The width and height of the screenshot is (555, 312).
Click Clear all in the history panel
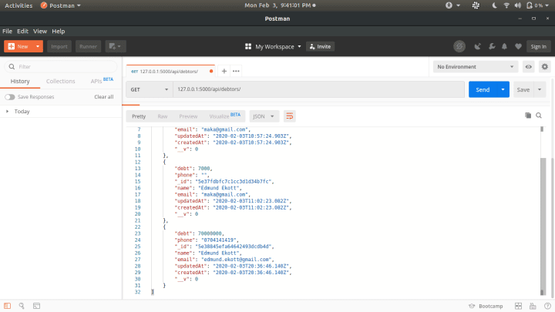tap(103, 97)
